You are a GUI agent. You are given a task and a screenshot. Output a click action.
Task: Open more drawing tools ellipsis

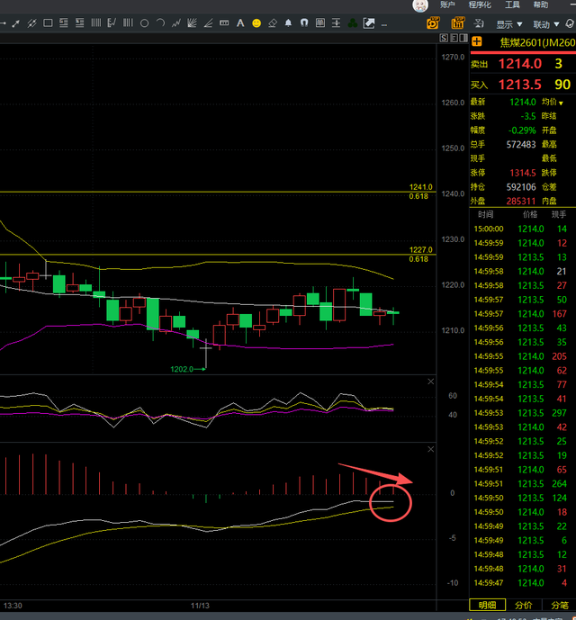tap(383, 25)
